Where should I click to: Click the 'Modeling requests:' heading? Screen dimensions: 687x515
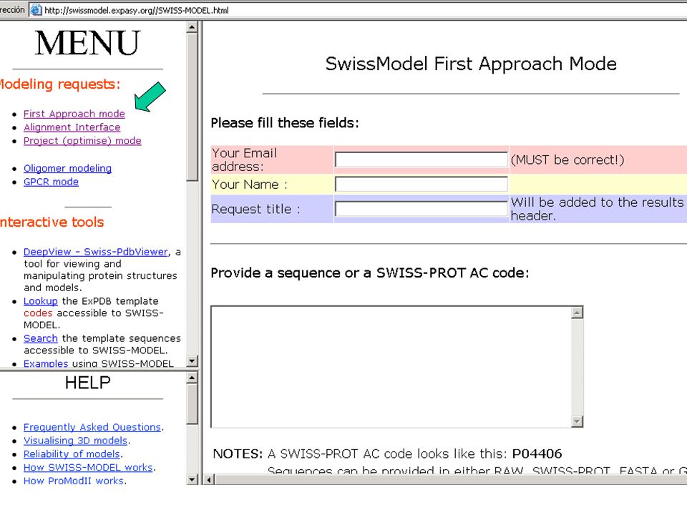(x=59, y=84)
